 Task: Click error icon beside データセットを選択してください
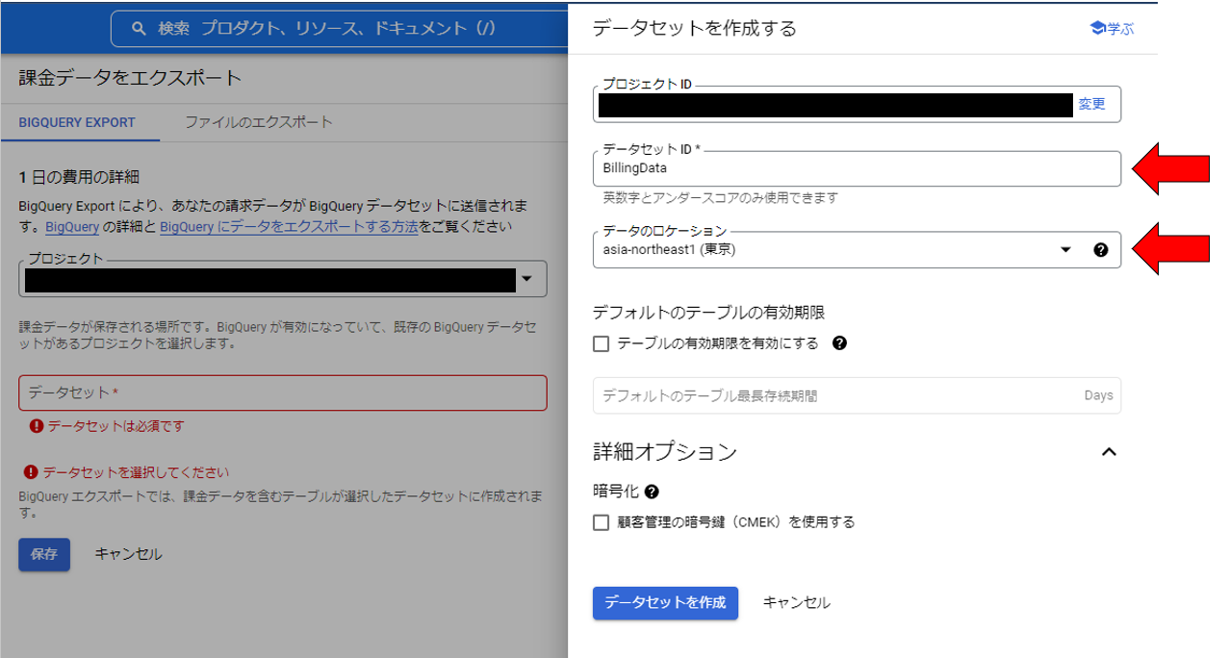pyautogui.click(x=31, y=472)
